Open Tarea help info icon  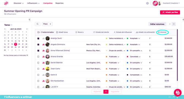coord(11,25)
